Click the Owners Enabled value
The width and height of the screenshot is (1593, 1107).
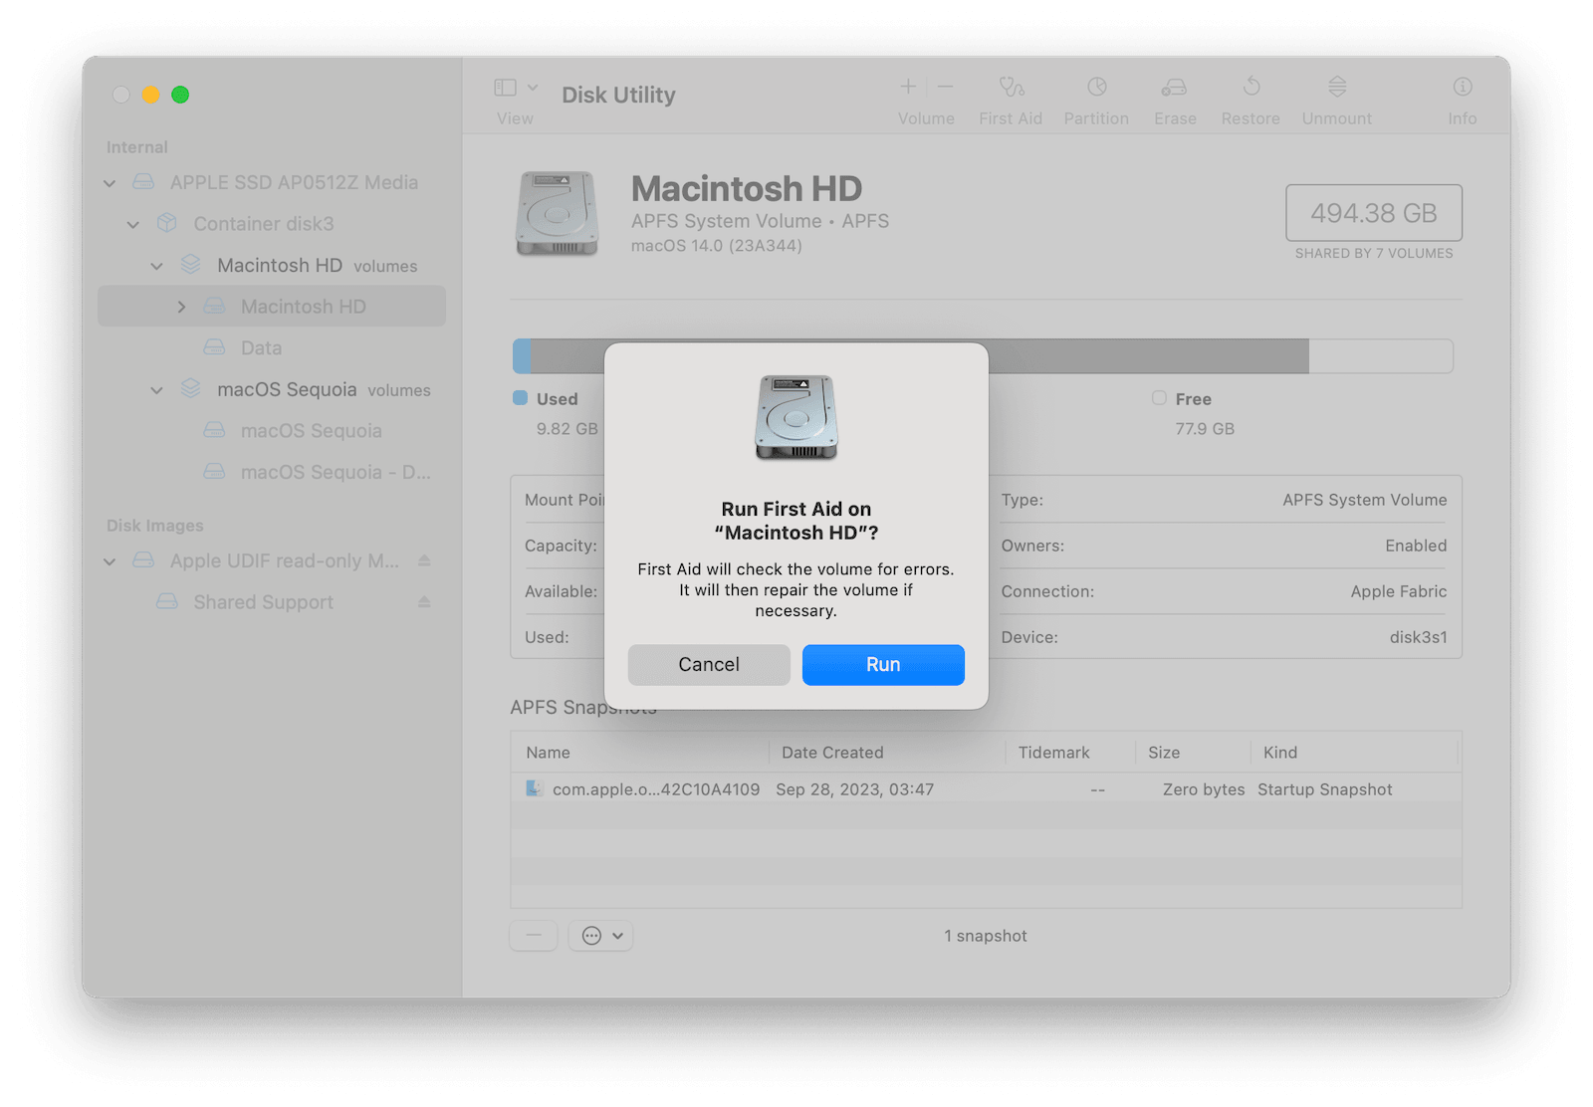coord(1416,546)
